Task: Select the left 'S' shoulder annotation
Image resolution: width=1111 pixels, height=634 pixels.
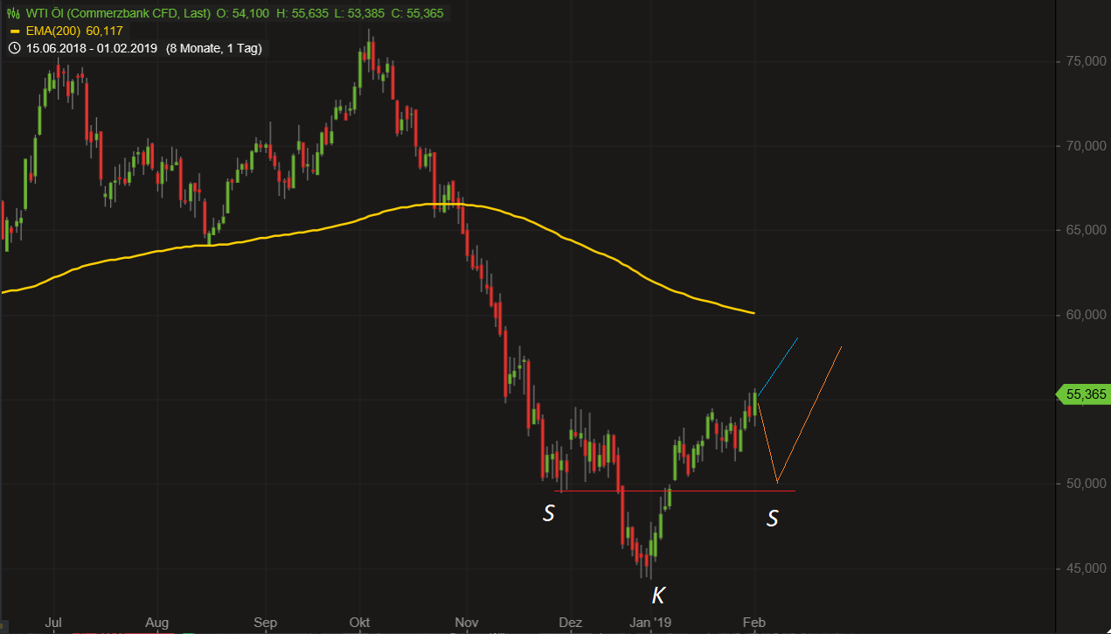Action: [x=548, y=513]
